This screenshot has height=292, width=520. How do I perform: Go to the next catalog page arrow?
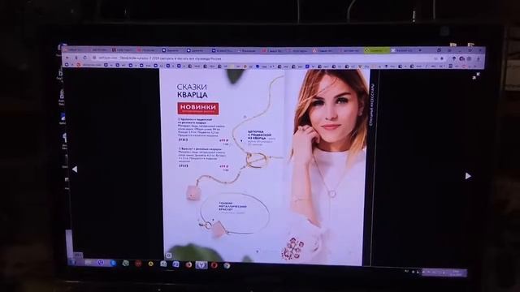[468, 176]
